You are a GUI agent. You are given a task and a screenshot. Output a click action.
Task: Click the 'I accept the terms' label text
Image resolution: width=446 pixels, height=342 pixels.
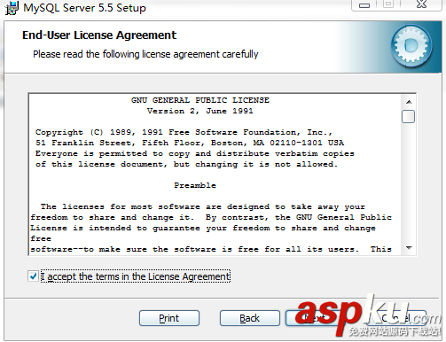tap(136, 276)
